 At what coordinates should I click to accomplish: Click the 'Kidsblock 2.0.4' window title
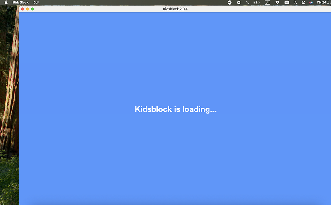coord(175,9)
